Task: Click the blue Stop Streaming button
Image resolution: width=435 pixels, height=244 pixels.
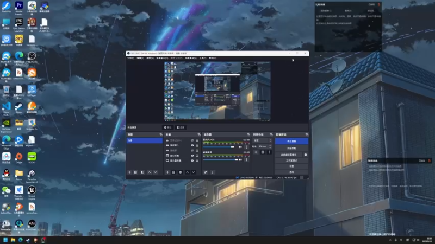Action: tap(291, 141)
